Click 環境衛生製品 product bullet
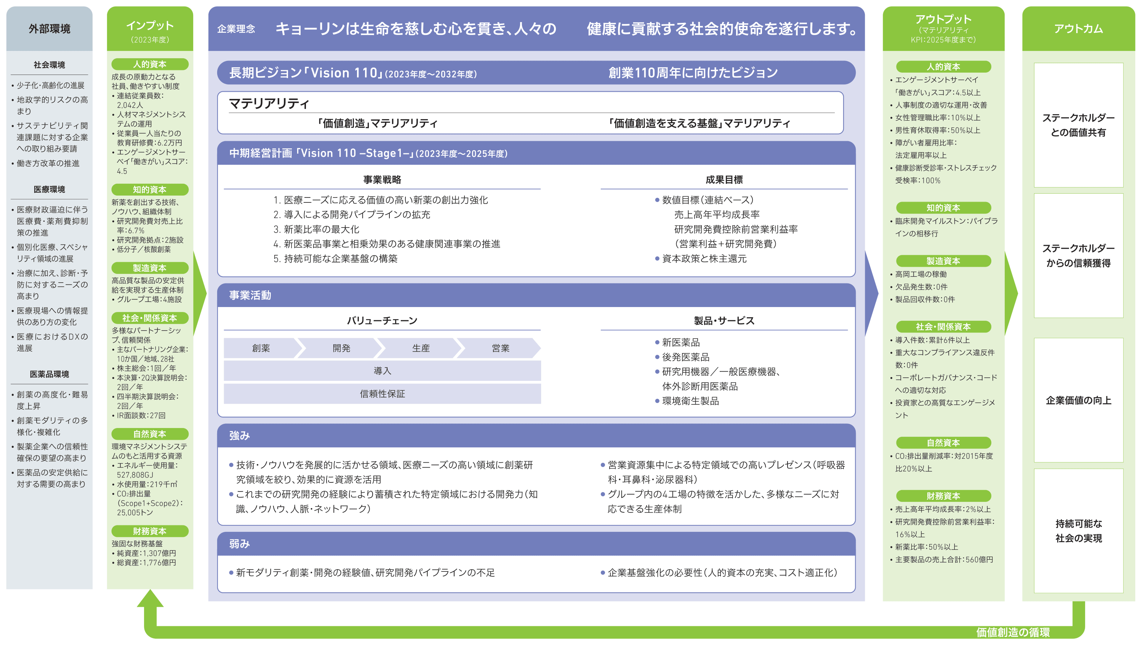Screen dimensions: 1143x646 tap(687, 401)
